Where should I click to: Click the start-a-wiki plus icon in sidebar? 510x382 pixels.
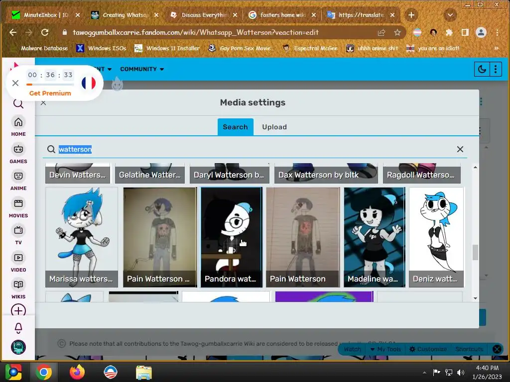18,310
